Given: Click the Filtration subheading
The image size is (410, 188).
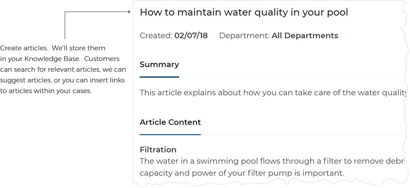Looking at the screenshot, I should (158, 150).
